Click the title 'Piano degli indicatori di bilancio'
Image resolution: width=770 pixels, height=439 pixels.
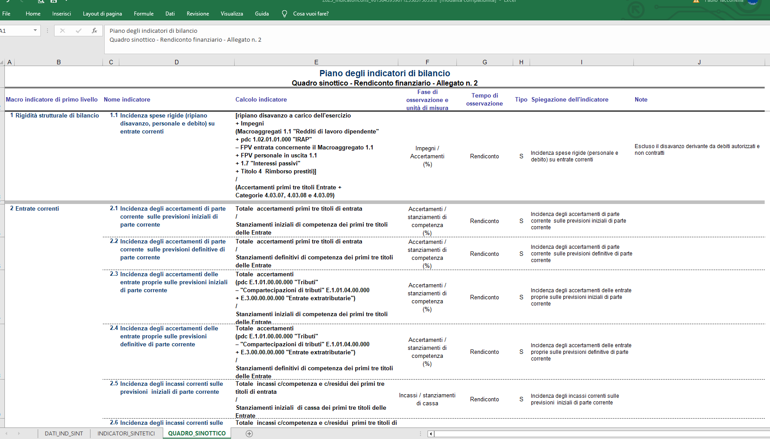tap(385, 73)
